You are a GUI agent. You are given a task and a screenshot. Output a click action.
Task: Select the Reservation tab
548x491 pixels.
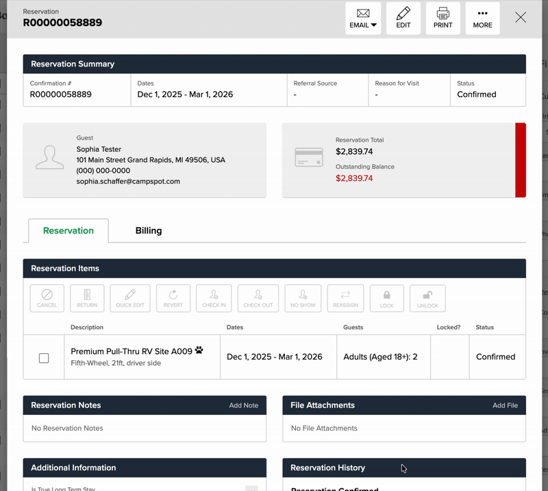click(68, 231)
